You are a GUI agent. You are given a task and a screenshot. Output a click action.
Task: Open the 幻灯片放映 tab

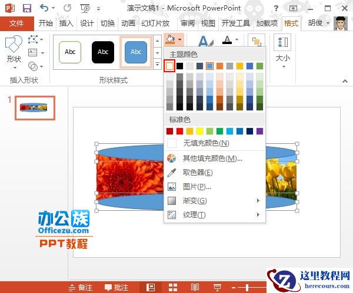[155, 23]
